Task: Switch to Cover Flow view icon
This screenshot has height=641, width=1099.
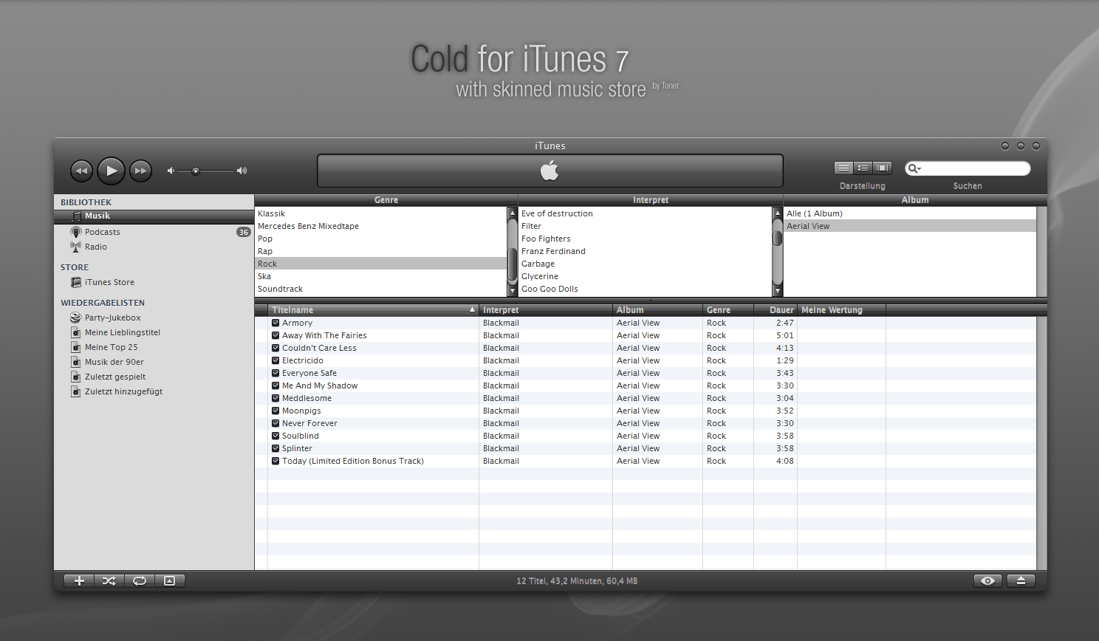Action: pos(882,168)
